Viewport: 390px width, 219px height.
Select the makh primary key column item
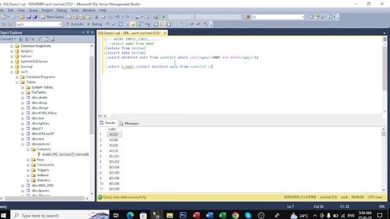[65, 155]
